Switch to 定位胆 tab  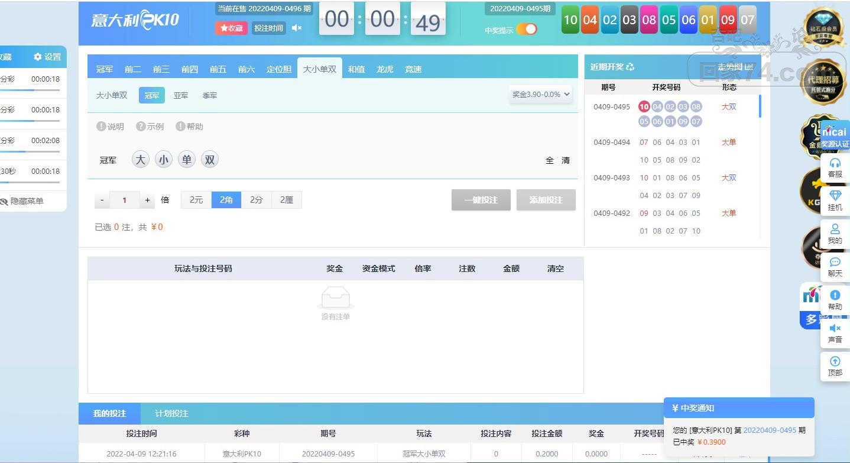(279, 69)
